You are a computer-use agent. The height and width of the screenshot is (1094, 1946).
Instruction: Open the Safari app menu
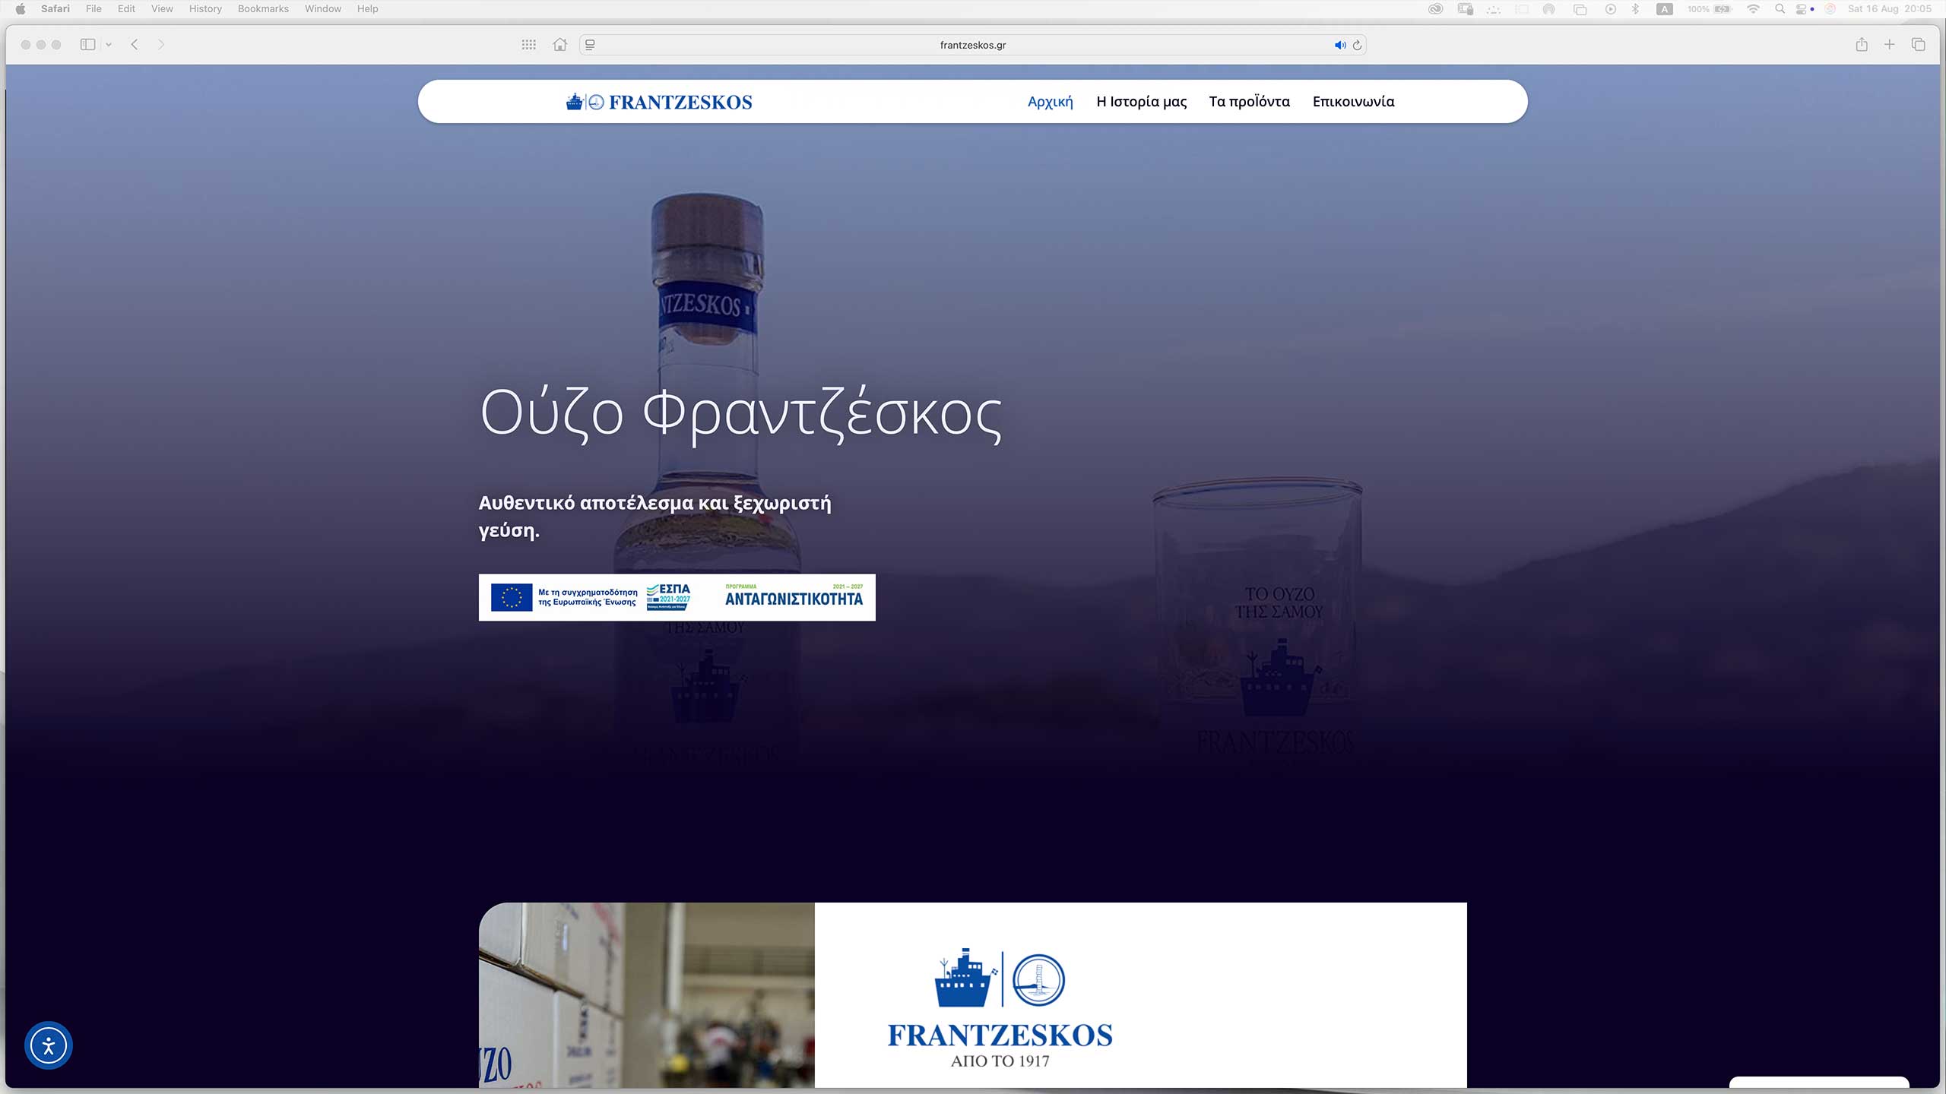[x=55, y=9]
